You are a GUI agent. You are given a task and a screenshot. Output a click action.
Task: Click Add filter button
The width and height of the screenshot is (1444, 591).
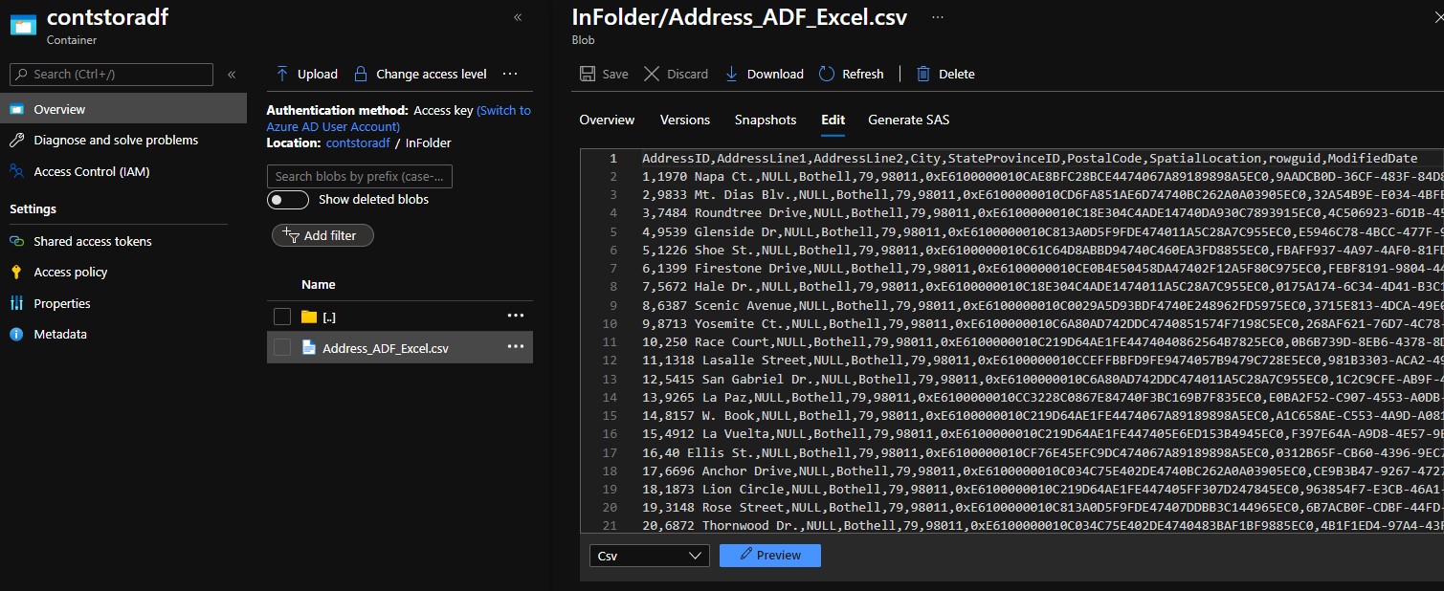coord(322,235)
